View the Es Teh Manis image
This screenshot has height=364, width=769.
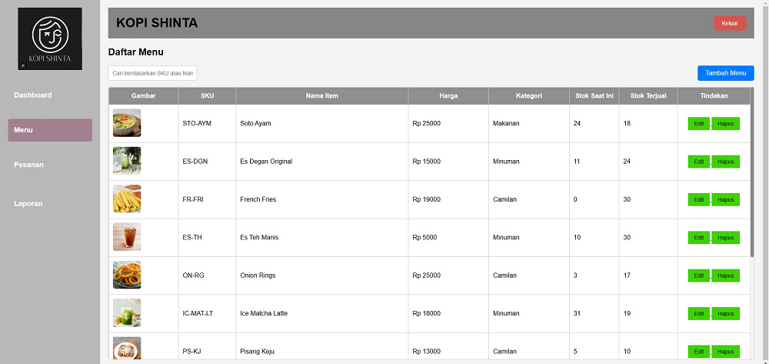127,237
